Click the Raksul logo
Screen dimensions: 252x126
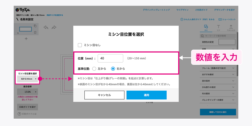coord(23,10)
